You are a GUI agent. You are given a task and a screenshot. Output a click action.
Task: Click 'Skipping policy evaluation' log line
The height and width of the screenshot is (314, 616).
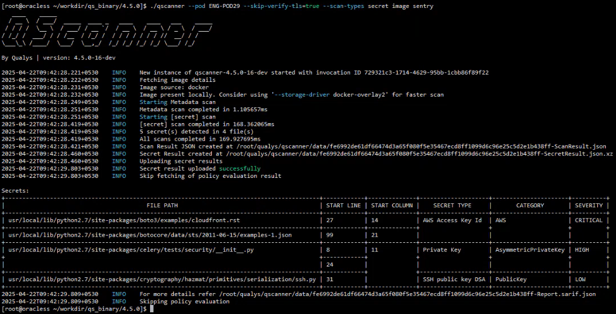click(185, 302)
